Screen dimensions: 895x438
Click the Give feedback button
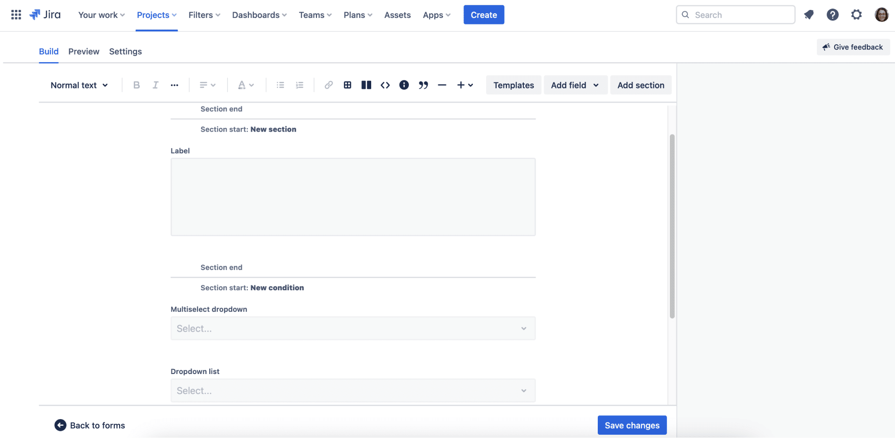coord(853,47)
